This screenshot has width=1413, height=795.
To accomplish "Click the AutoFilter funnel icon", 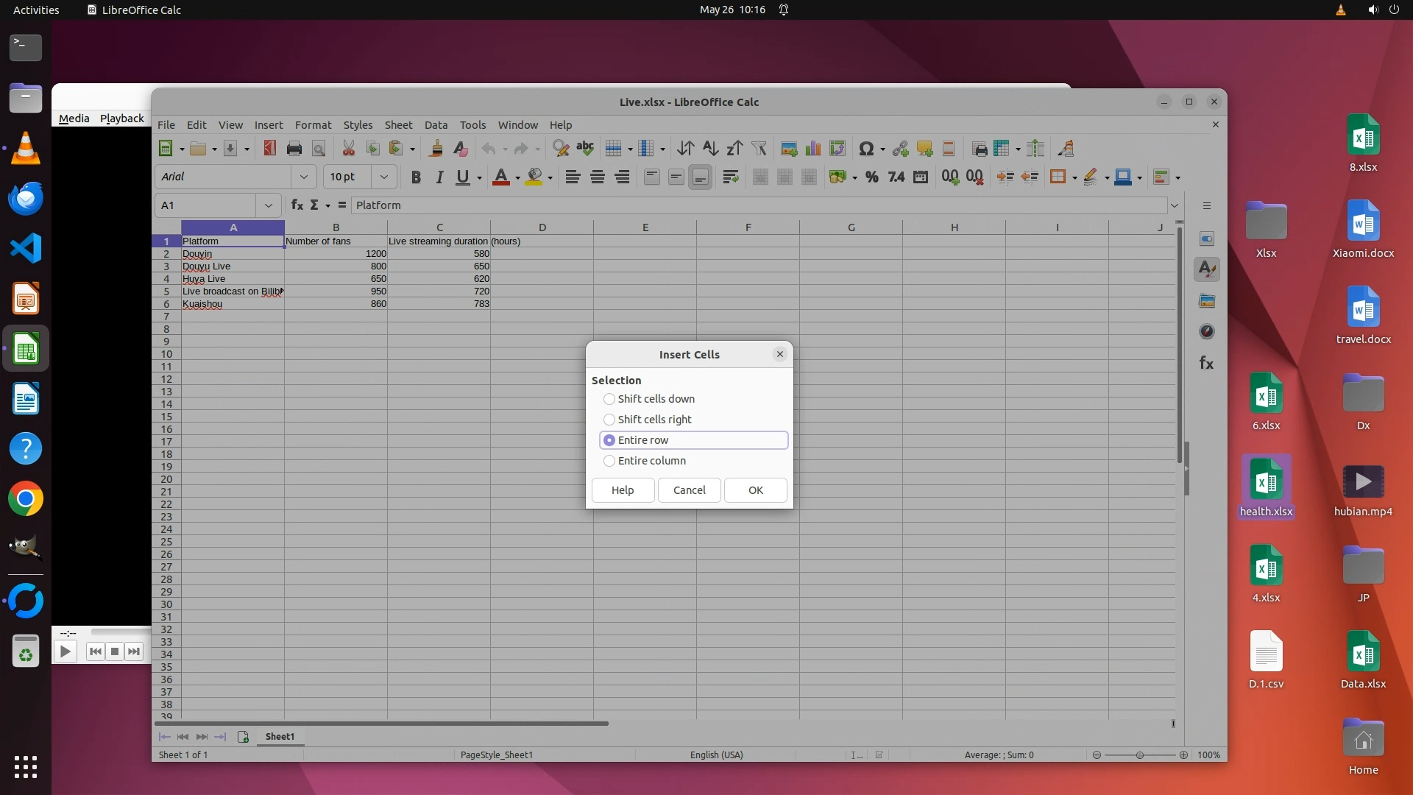I will (759, 149).
